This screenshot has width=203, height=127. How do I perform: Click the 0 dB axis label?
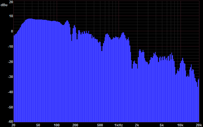pos(12,31)
